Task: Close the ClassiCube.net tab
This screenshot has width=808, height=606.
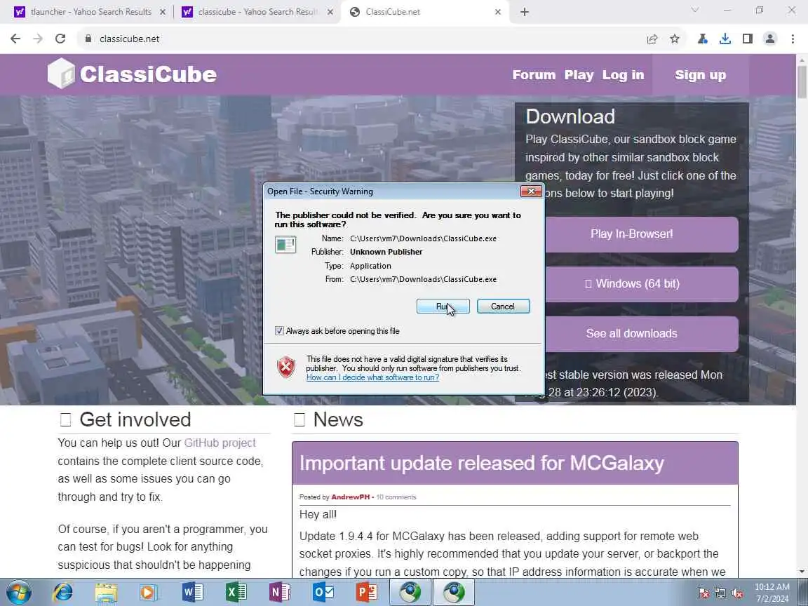Action: point(498,12)
